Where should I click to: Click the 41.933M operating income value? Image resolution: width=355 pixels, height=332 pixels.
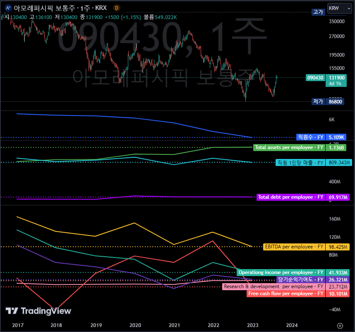pos(338,272)
